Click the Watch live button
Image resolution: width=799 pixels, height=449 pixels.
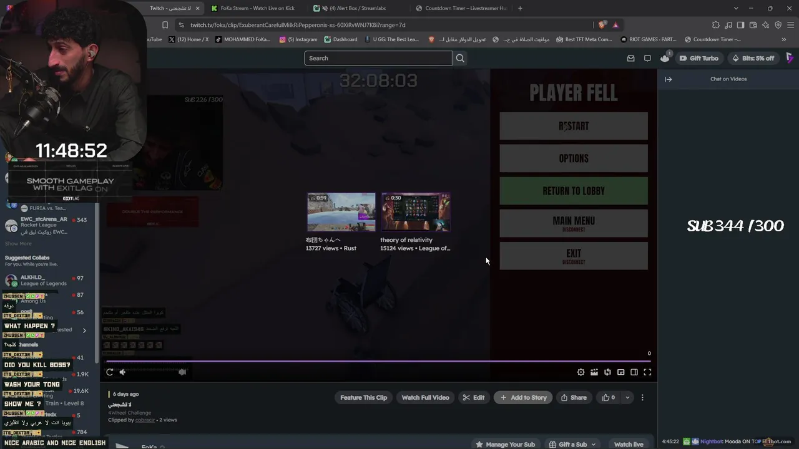pos(629,445)
